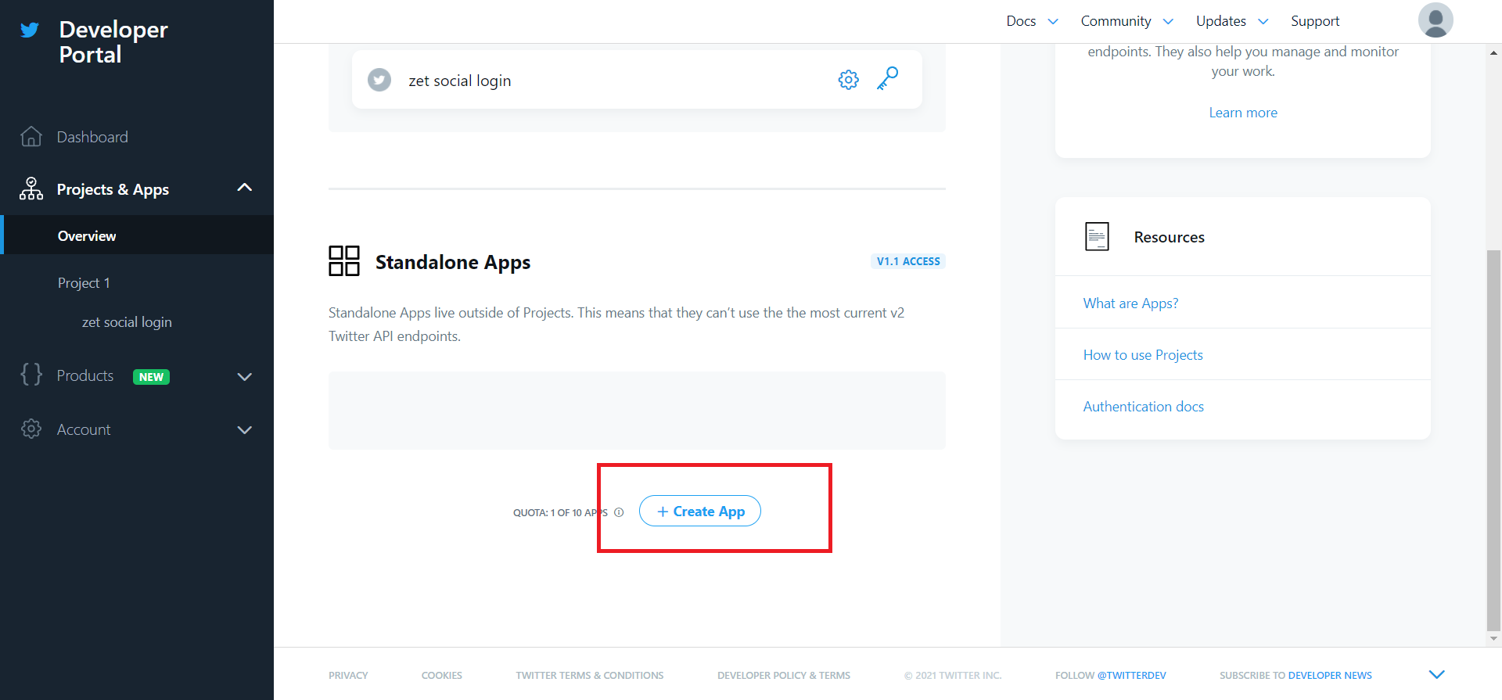Image resolution: width=1502 pixels, height=700 pixels.
Task: Open the Learn more link
Action: (1242, 113)
